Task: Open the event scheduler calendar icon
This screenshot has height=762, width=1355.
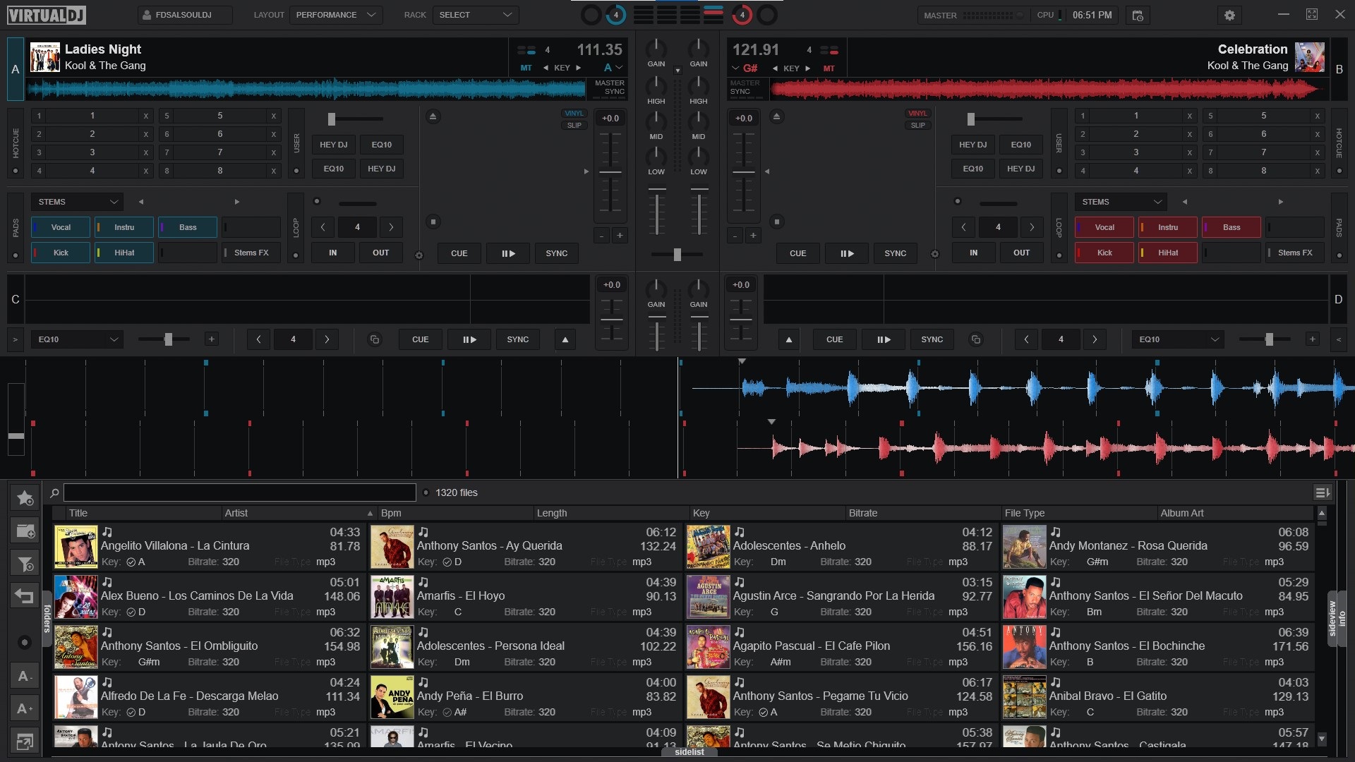Action: 1137,15
